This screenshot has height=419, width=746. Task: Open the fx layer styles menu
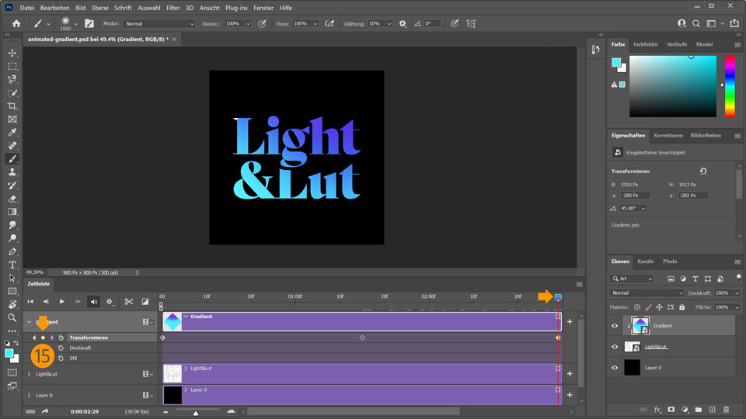tap(657, 409)
